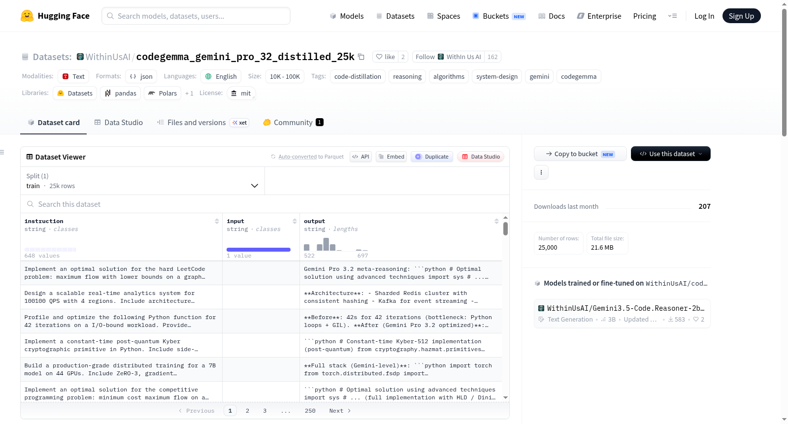Viewport: 788px width, 424px height.
Task: Copy dataset name with the copy icon
Action: click(361, 57)
